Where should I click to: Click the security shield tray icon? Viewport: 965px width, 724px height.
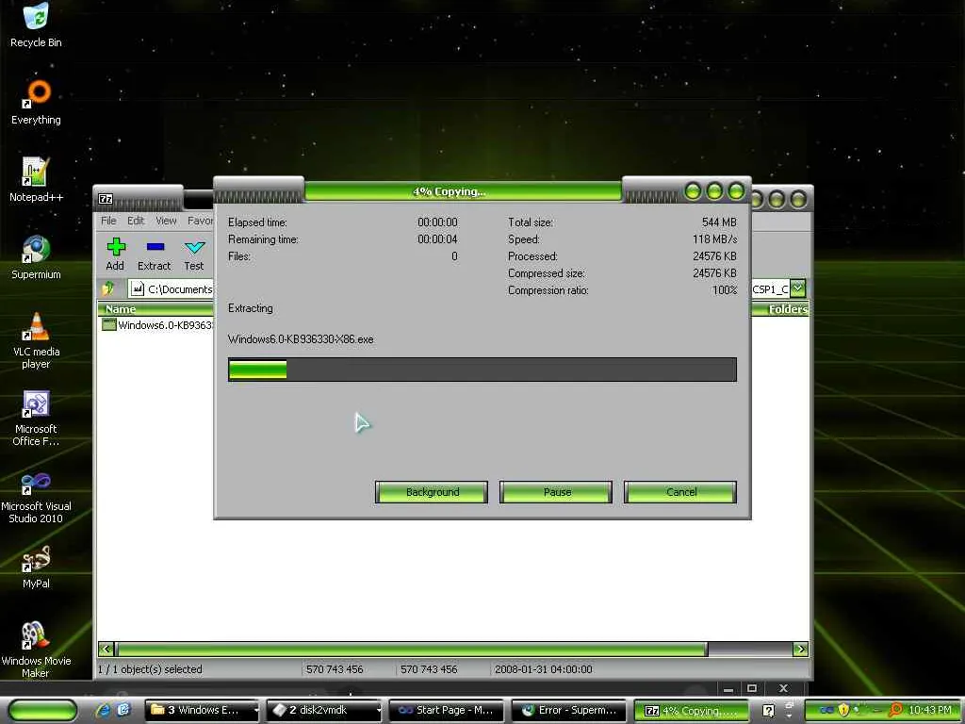(843, 710)
